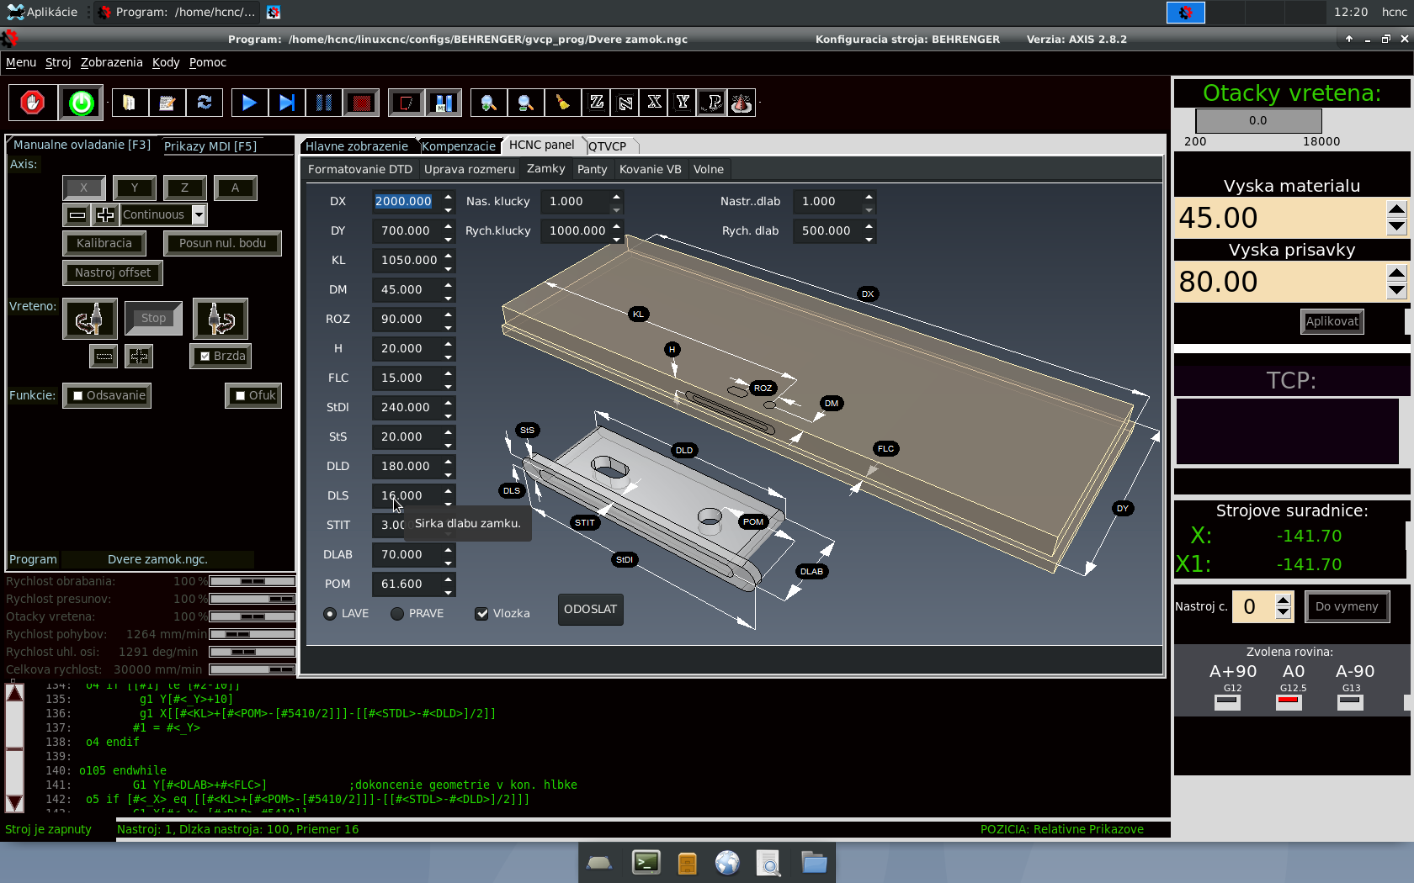Click the Rychlost obrabania slider

[x=252, y=581]
